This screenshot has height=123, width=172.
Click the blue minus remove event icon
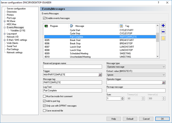coord(163,32)
